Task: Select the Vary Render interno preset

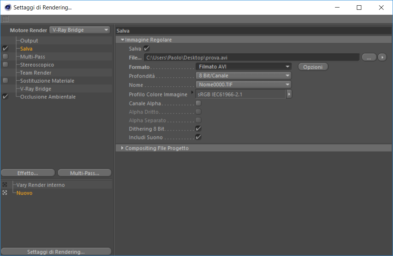Action: (41, 185)
